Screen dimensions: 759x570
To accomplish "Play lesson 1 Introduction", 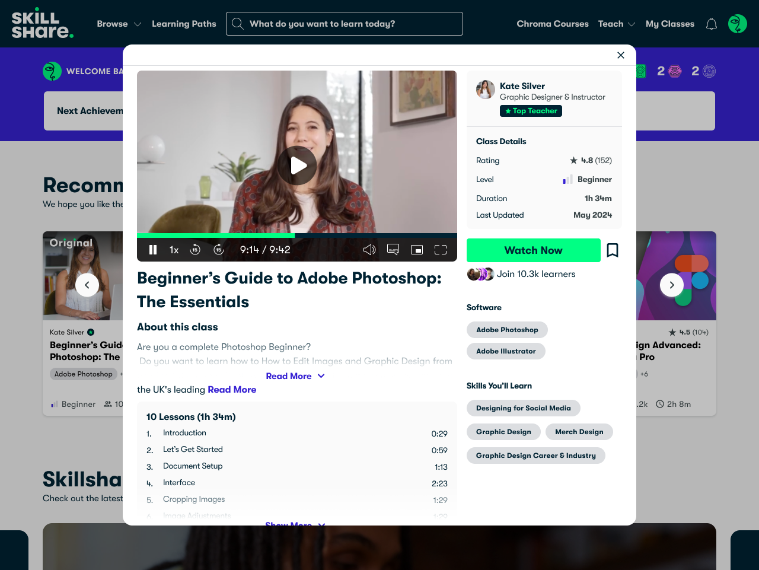I will pos(297,434).
